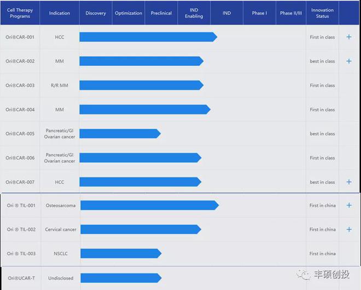Click CAR-005 Pancreatic/GI Ovarian cancer indication
Viewport: 361px width, 290px height.
pos(60,133)
